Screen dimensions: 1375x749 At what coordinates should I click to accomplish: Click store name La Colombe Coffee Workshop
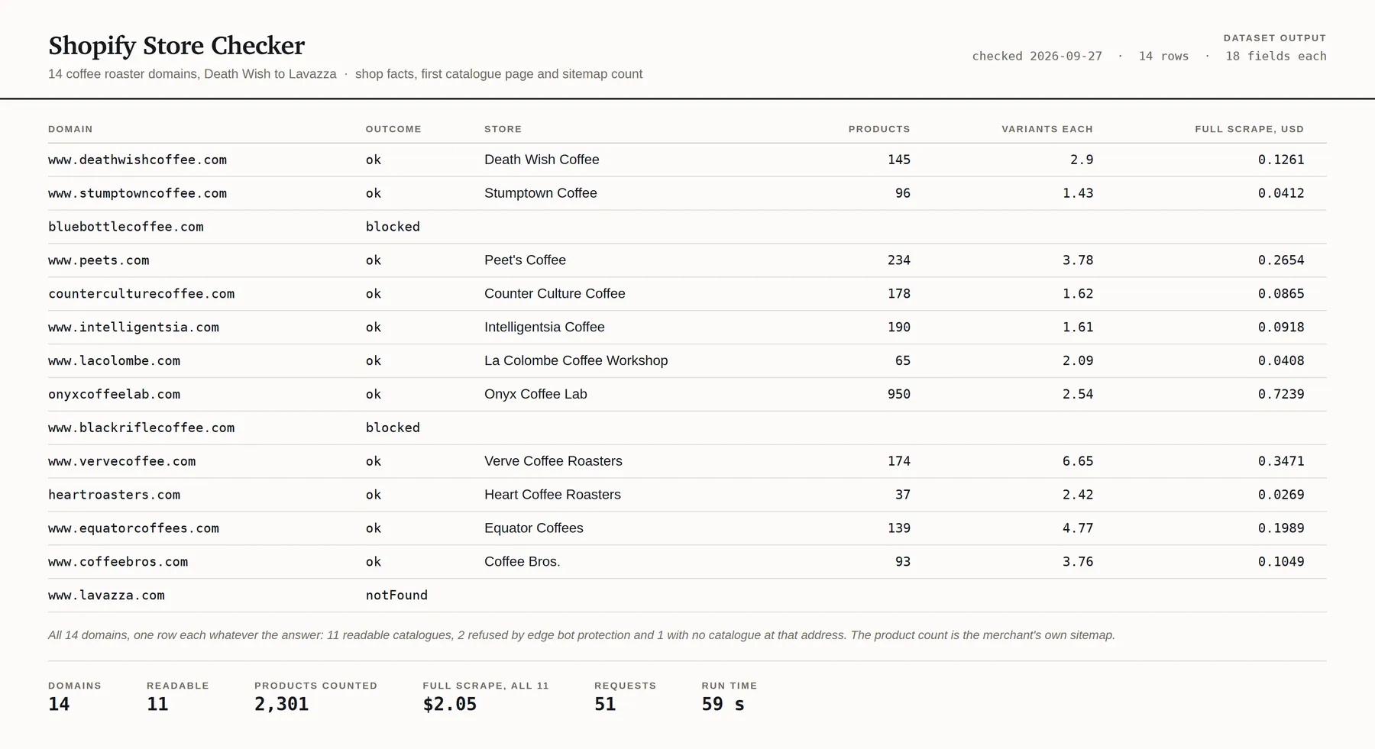tap(576, 361)
